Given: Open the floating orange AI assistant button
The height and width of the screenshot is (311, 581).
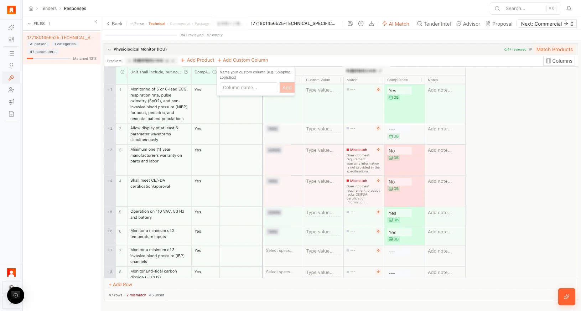Looking at the screenshot, I should pos(567,297).
